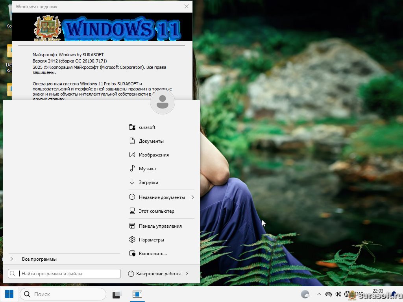Open Недавние документы
The image size is (403, 302).
(x=161, y=197)
